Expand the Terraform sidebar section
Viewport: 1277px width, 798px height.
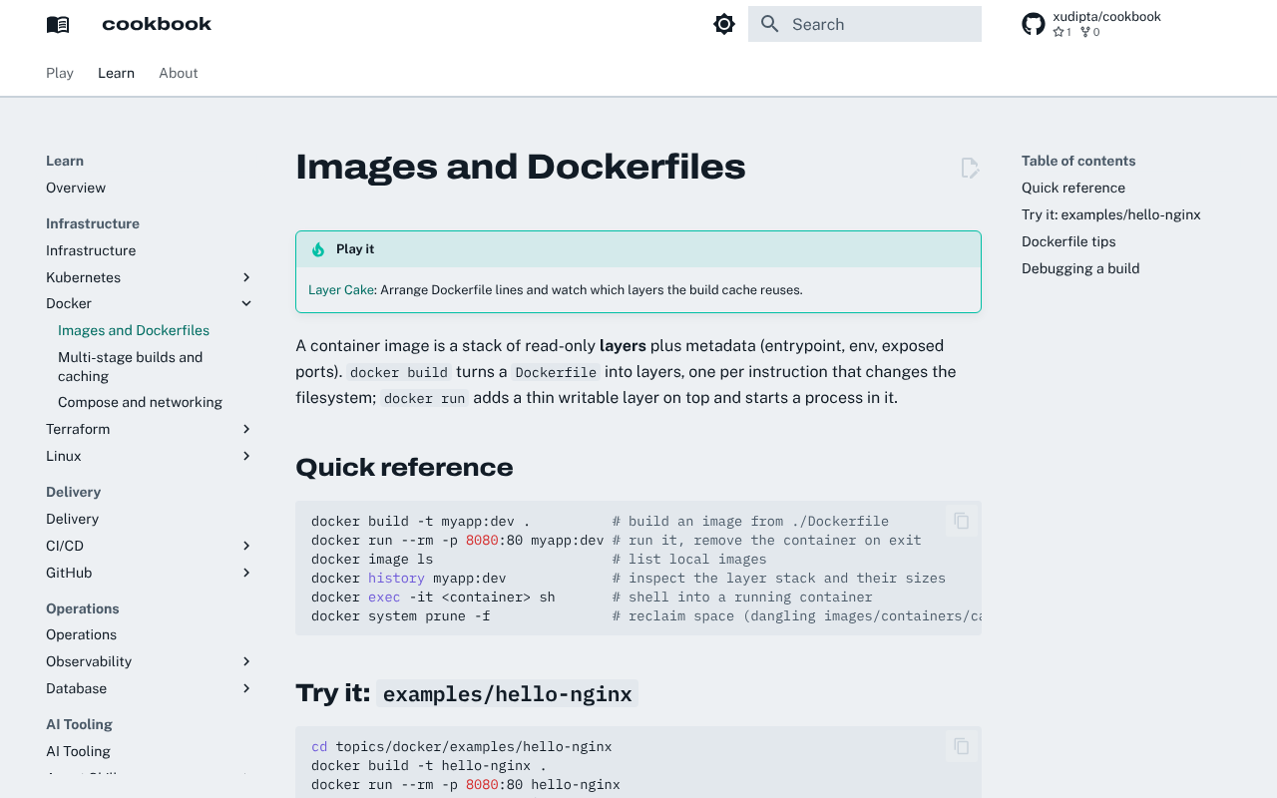(246, 429)
